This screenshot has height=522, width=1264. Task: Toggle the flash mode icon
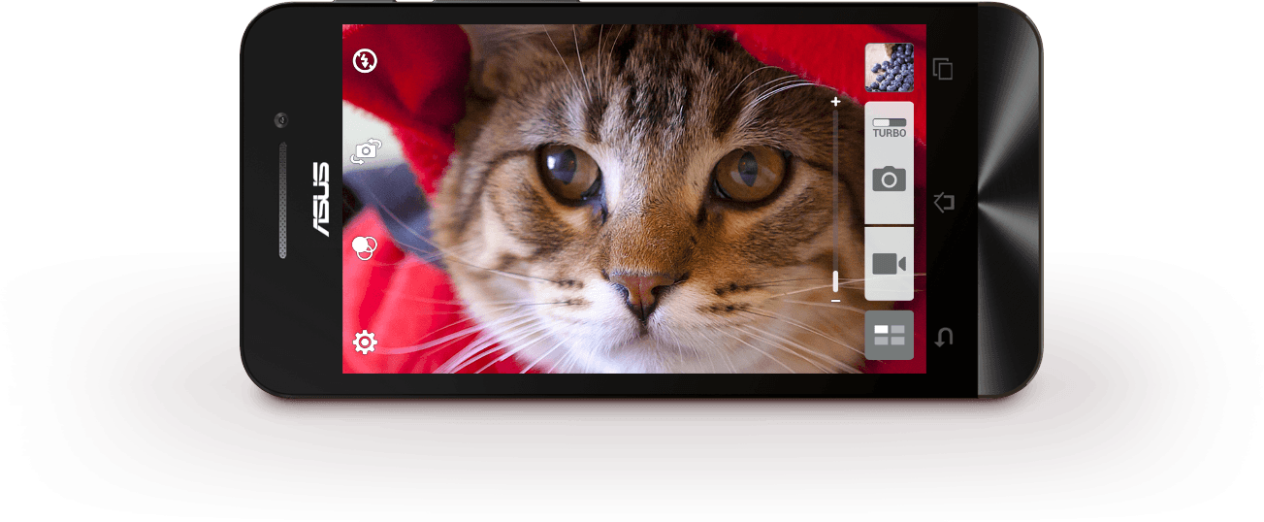point(365,61)
